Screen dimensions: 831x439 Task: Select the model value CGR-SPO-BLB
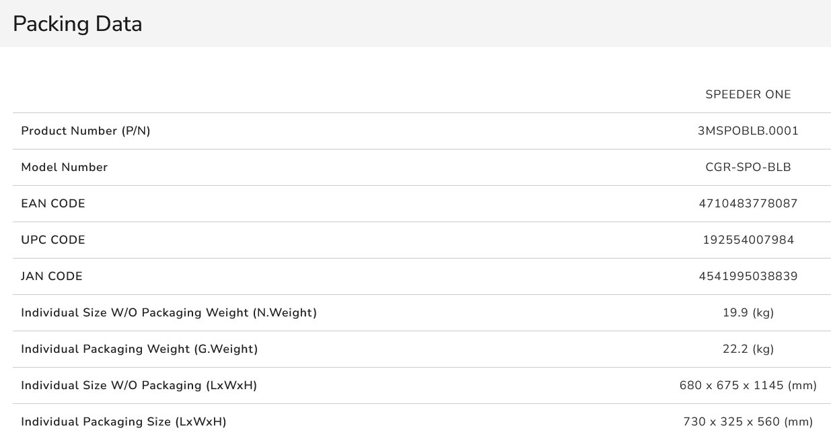[748, 168]
